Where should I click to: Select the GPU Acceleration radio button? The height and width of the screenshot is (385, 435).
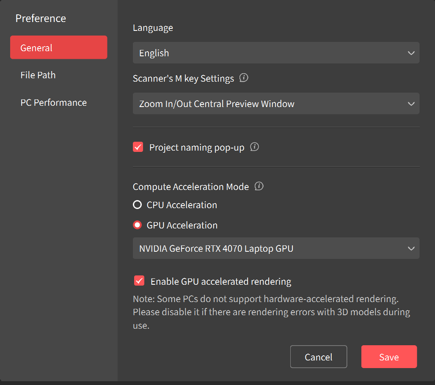(x=137, y=225)
